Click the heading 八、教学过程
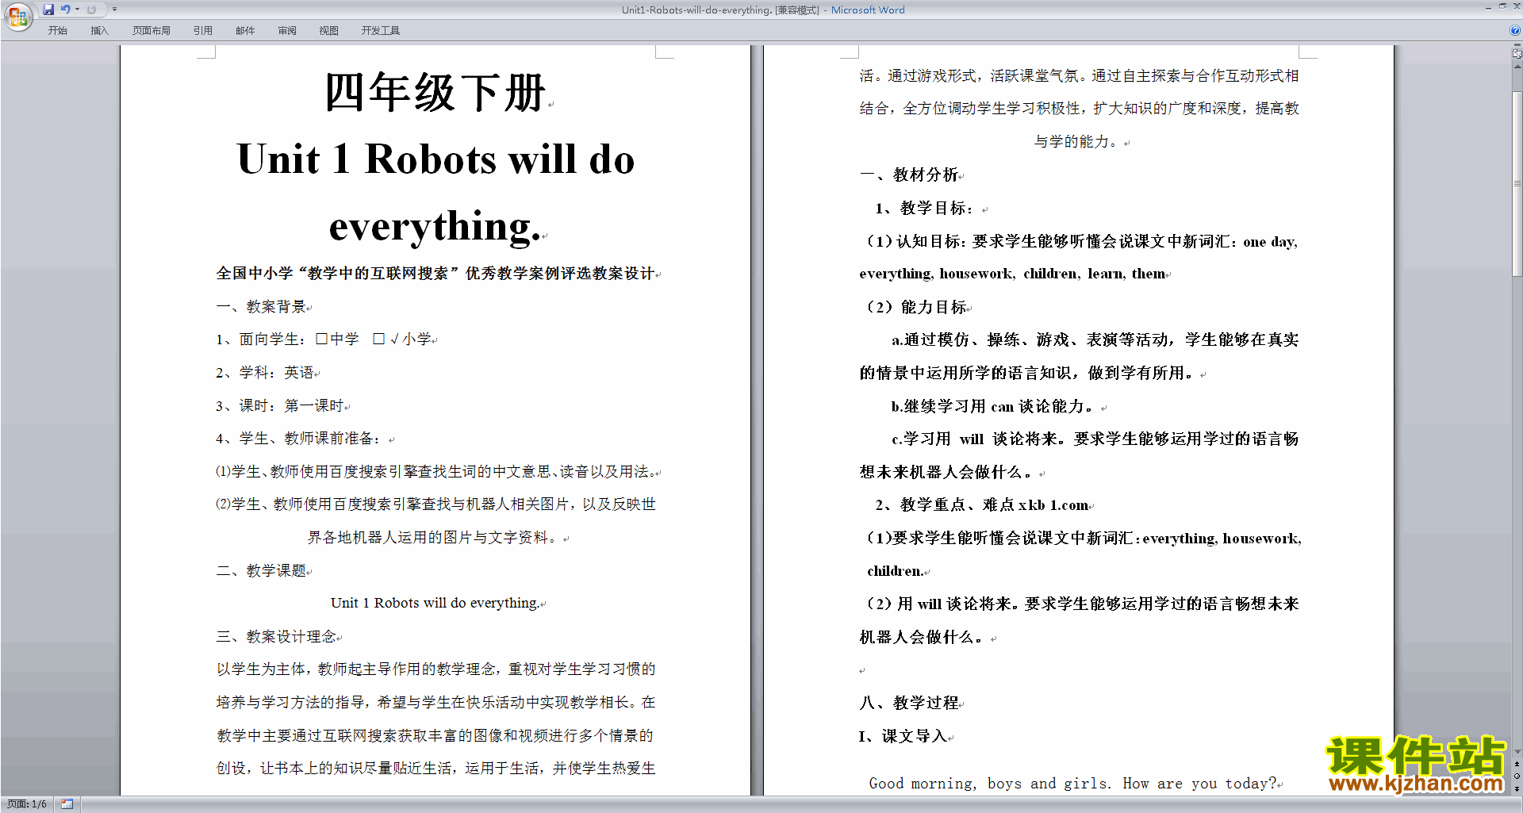This screenshot has width=1523, height=813. point(909,703)
